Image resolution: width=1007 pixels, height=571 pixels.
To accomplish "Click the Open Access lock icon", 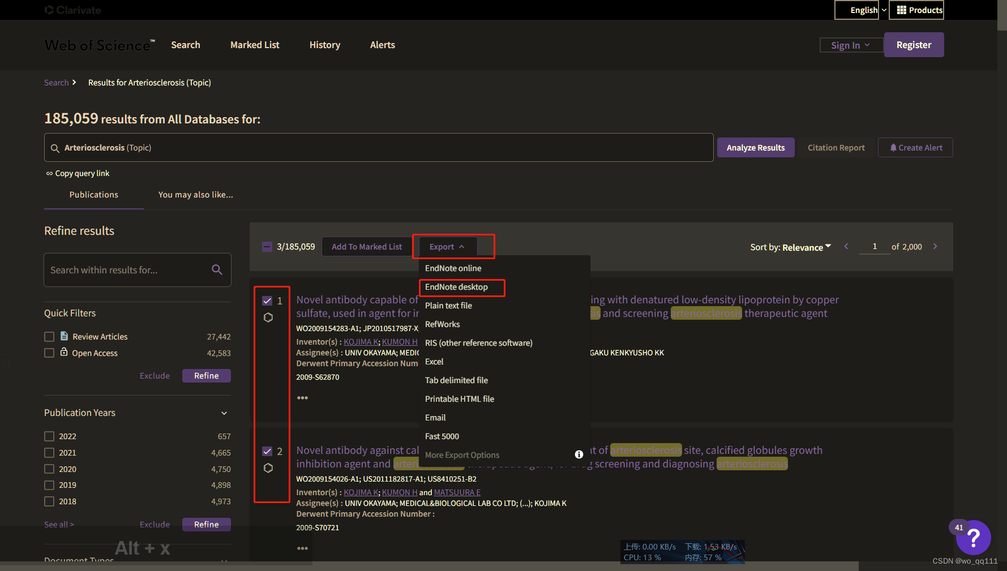I will click(64, 352).
